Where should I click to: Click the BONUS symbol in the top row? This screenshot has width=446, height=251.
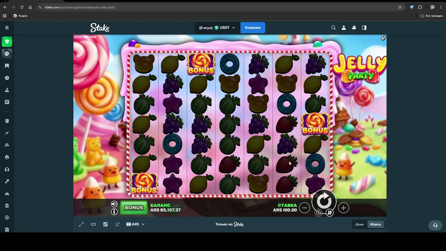(201, 64)
